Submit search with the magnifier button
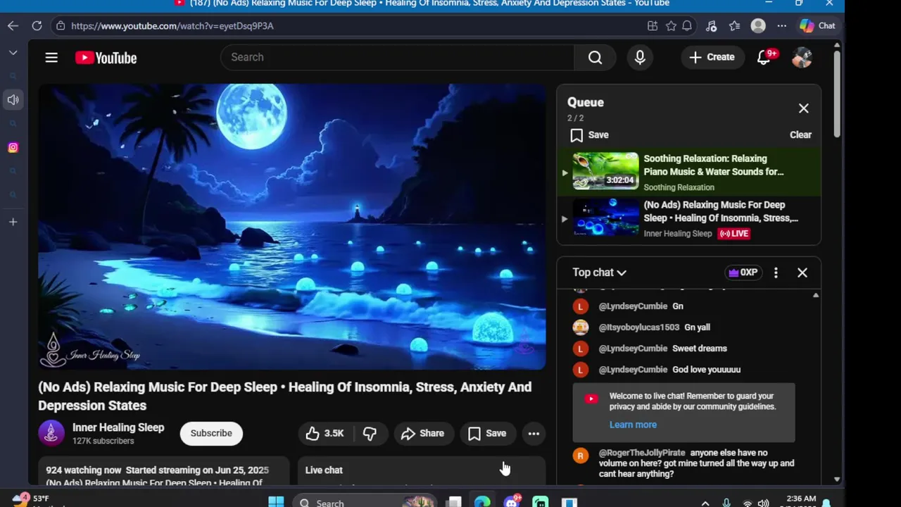This screenshot has width=901, height=507. pyautogui.click(x=595, y=57)
